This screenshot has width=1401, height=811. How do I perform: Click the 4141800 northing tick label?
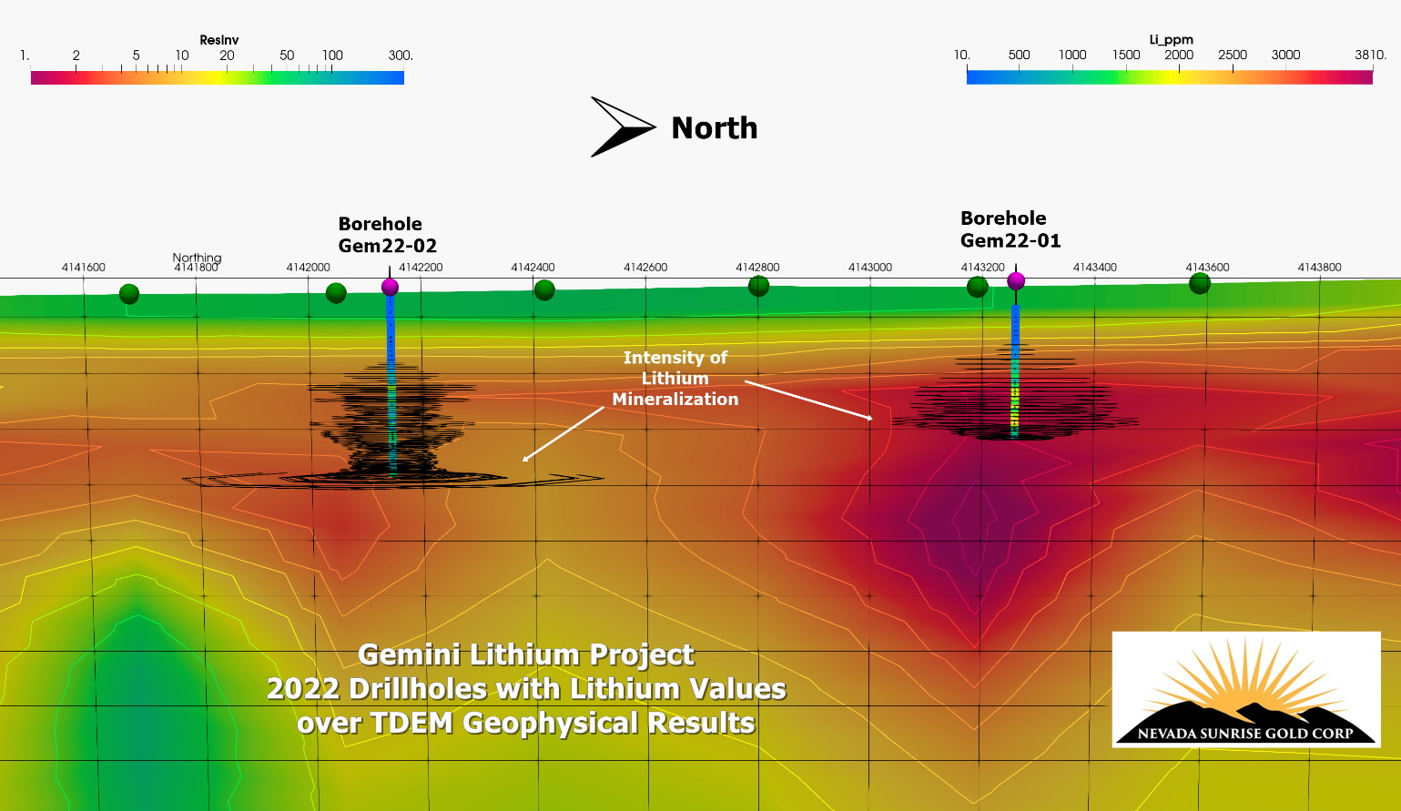pyautogui.click(x=196, y=268)
